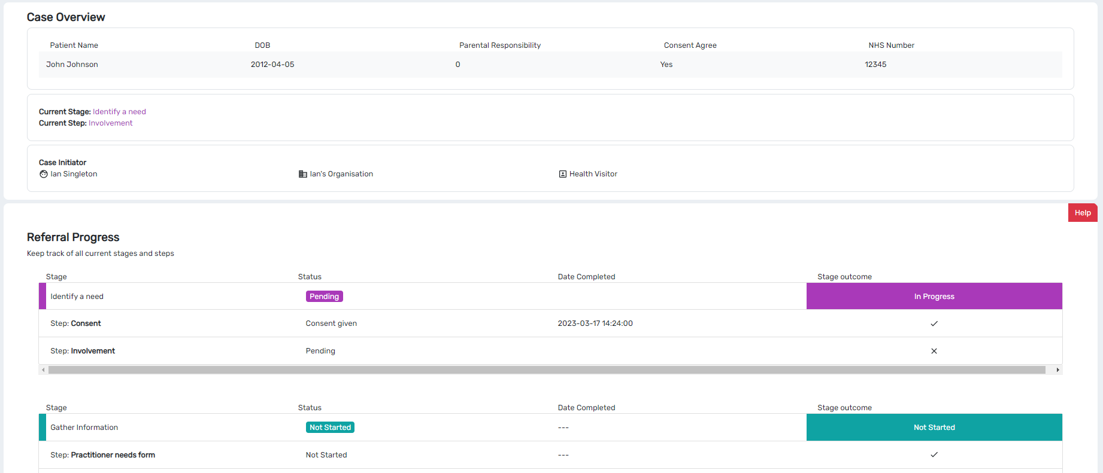
Task: Click the X mark in the Involvement step row
Action: pos(934,351)
